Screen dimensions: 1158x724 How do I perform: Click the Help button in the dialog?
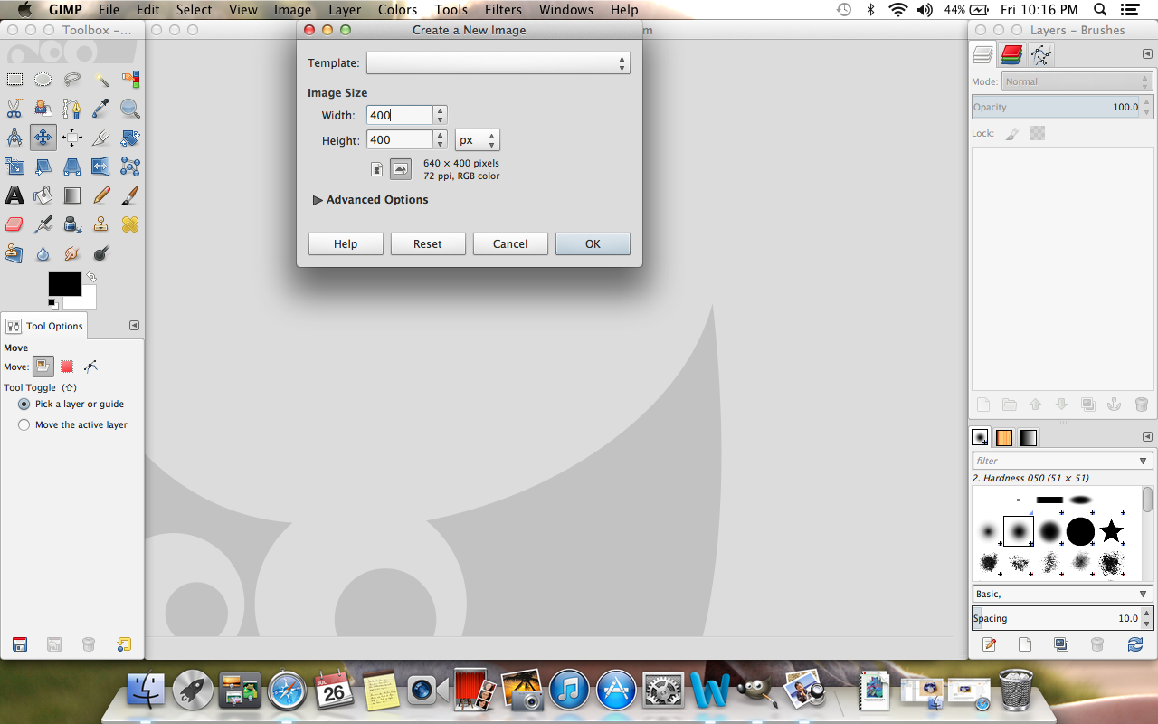346,244
